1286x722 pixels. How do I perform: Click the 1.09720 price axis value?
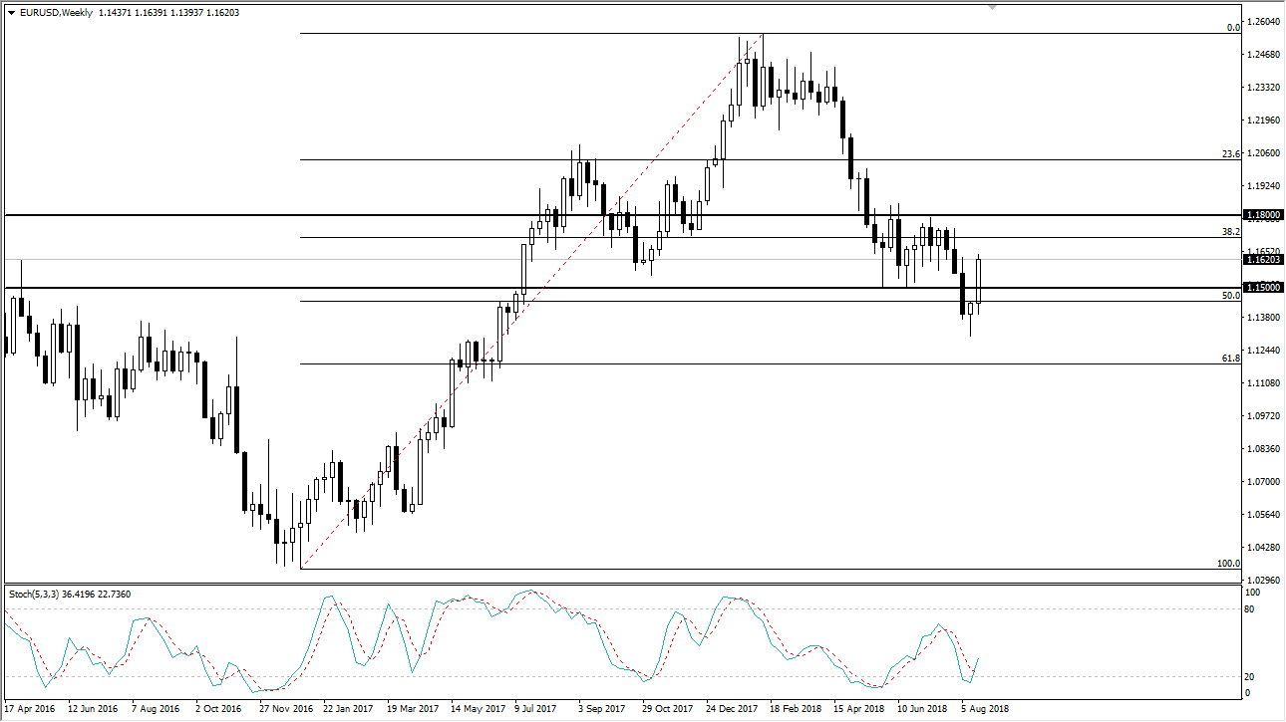point(1263,416)
